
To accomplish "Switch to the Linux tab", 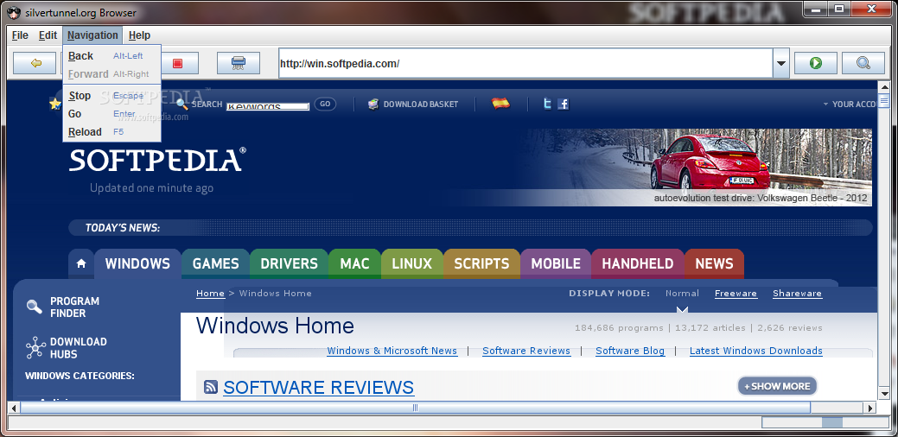I will pyautogui.click(x=411, y=263).
